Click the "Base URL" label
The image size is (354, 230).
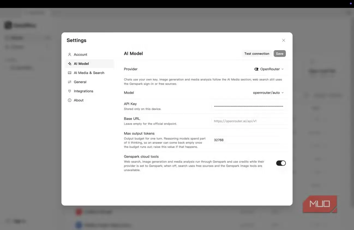132,119
